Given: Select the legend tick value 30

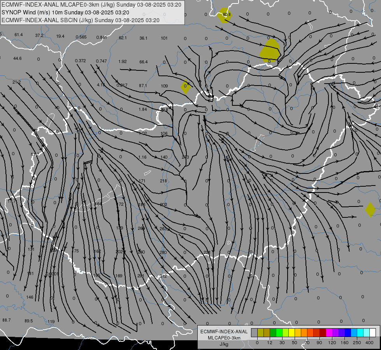Looking at the screenshot, I should pos(282,343).
